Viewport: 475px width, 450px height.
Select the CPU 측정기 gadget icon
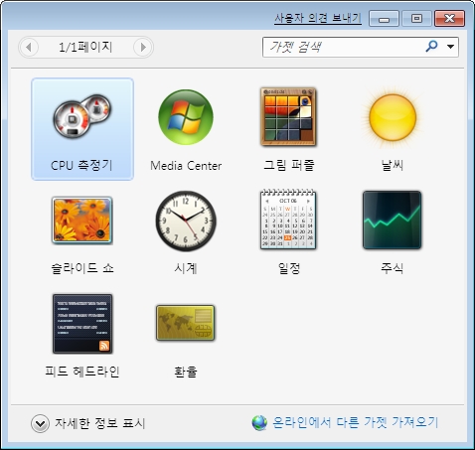(82, 116)
